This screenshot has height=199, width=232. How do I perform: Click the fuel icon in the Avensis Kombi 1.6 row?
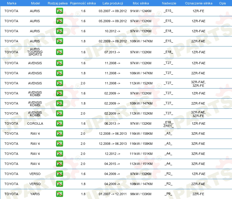(x=59, y=93)
